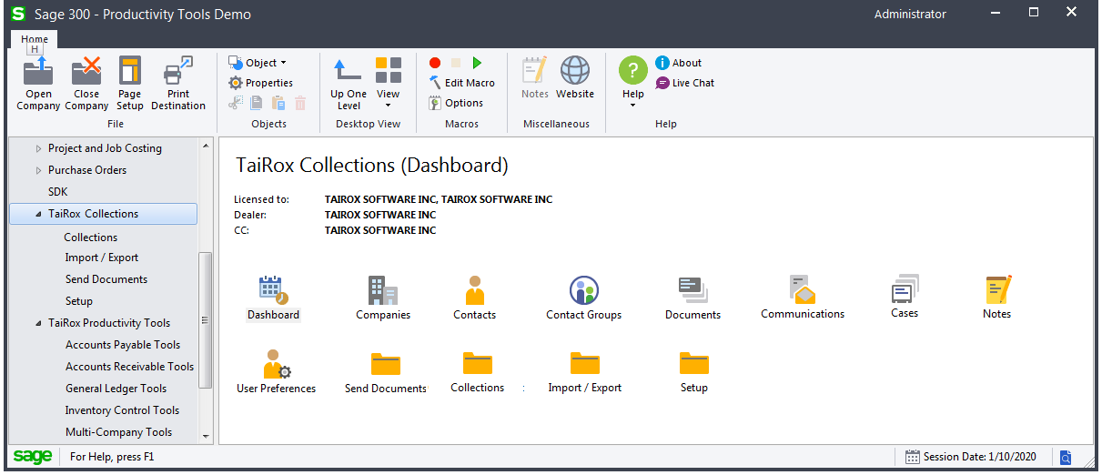Select Setup under TaiRox Collections in tree

(79, 301)
